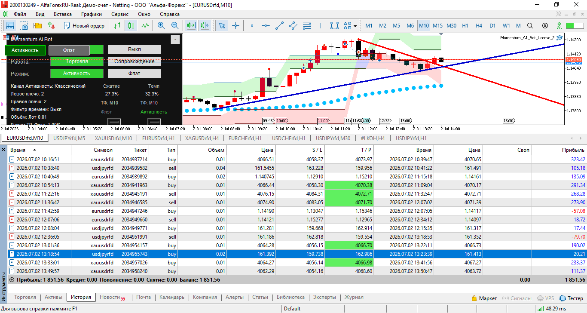Screen dimensions: 587x313
Task: Click green Торговля button in bot panel
Action: (77, 61)
